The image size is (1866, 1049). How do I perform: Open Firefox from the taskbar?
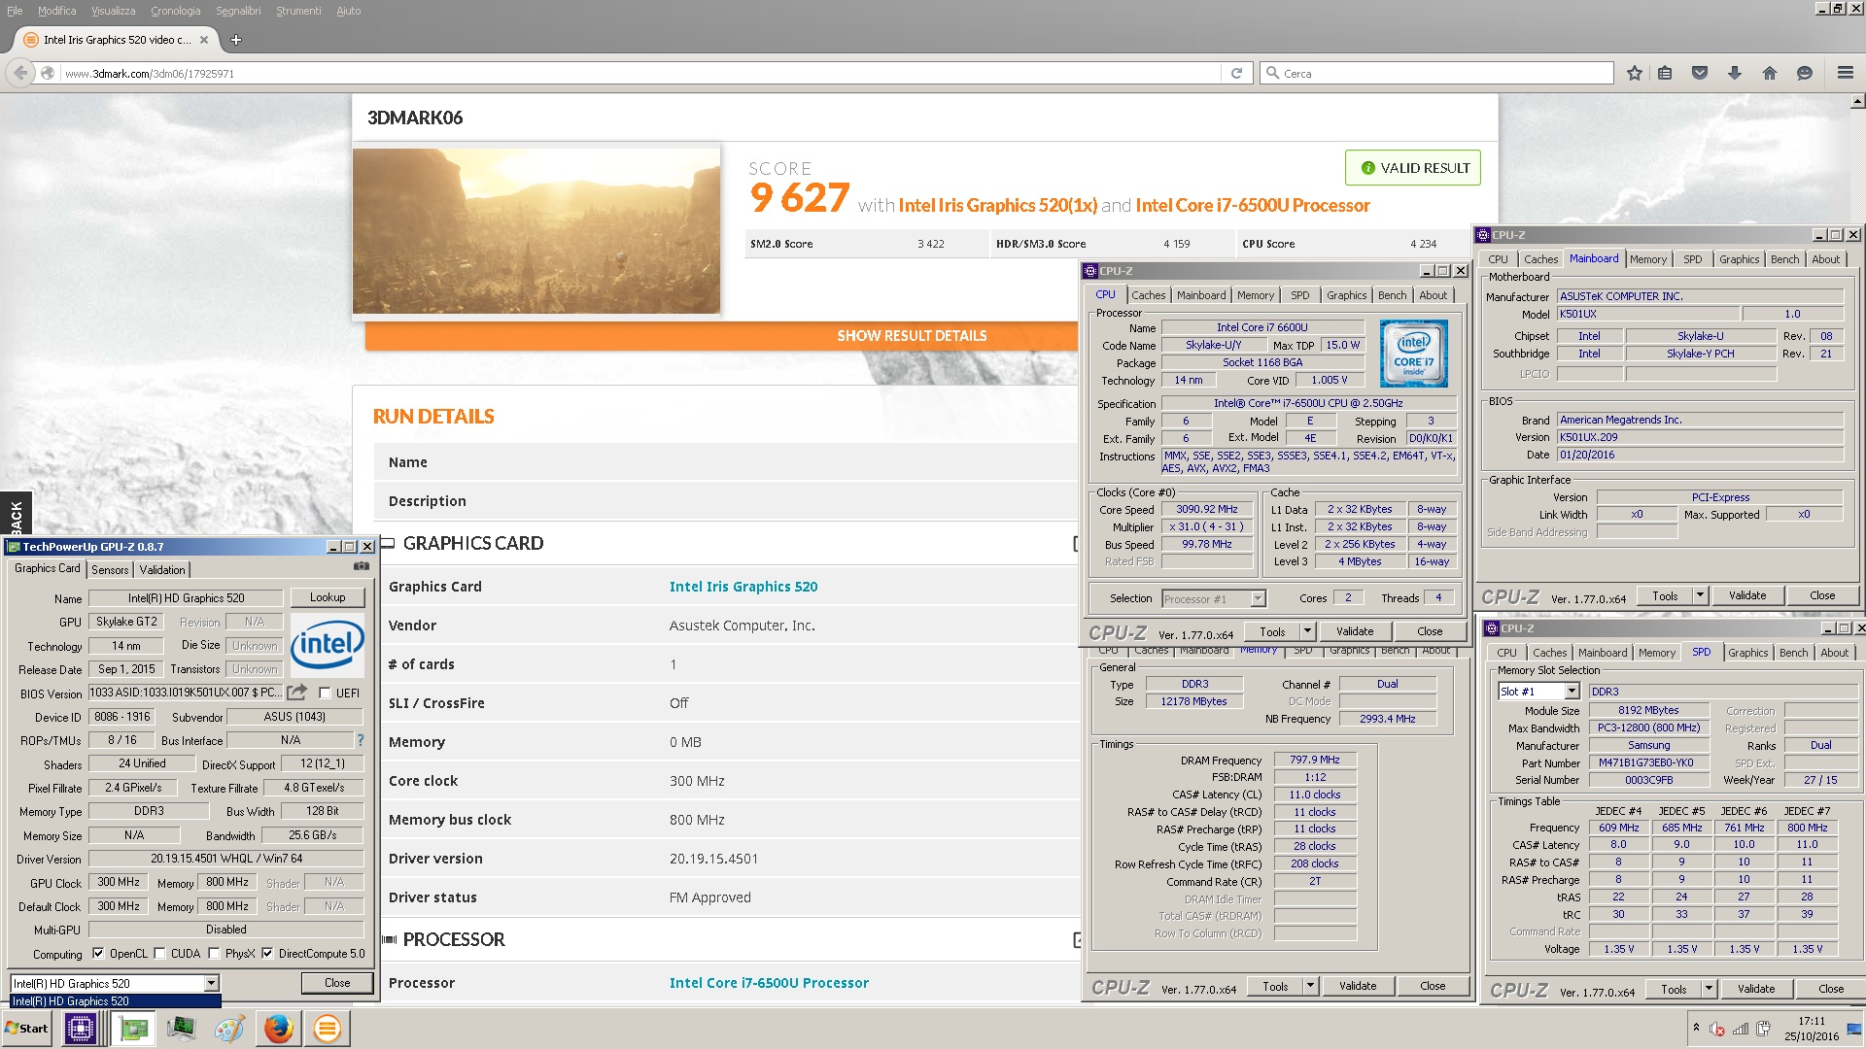(279, 1028)
